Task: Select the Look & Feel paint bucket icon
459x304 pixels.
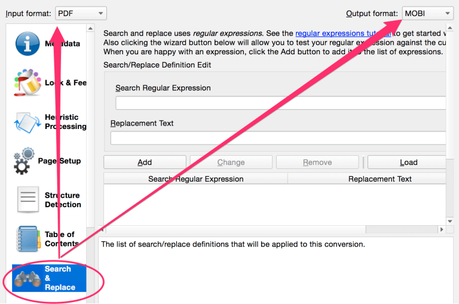Action: coord(27,83)
